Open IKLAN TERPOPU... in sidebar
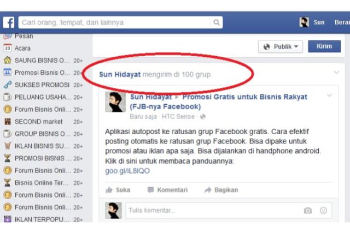 43,219
